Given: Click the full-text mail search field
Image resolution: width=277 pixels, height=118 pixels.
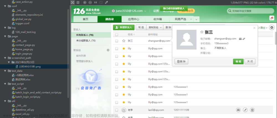Looking at the screenshot, I should (250, 11).
